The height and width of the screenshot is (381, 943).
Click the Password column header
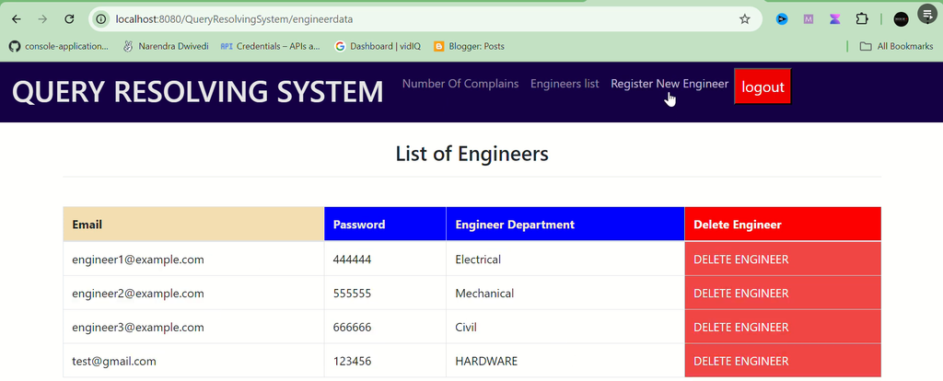(385, 225)
